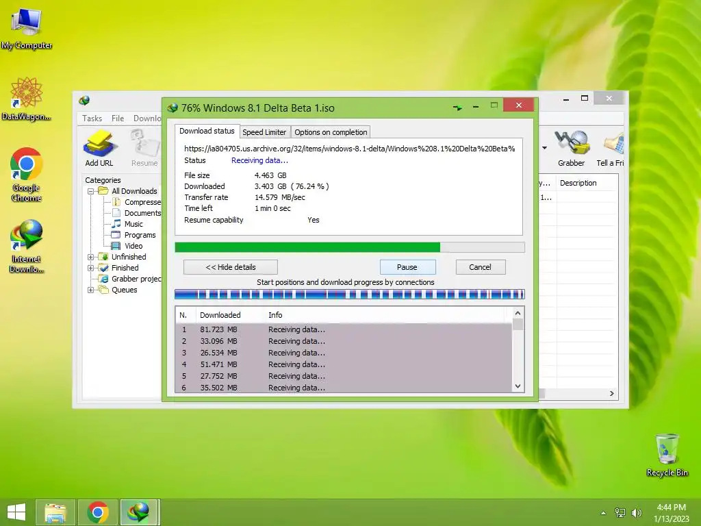
Task: Click the Finished category label
Action: (x=125, y=268)
